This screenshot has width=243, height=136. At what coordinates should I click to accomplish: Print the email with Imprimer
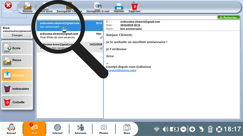(x=119, y=7)
